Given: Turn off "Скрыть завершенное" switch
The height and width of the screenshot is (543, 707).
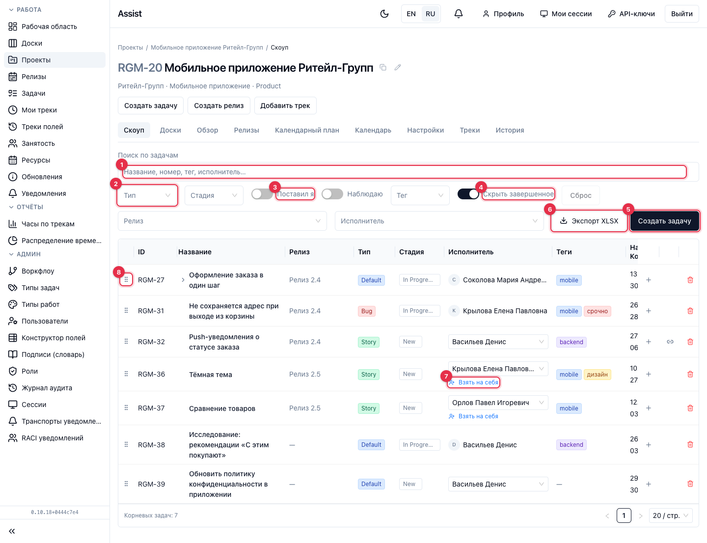Looking at the screenshot, I should point(468,194).
